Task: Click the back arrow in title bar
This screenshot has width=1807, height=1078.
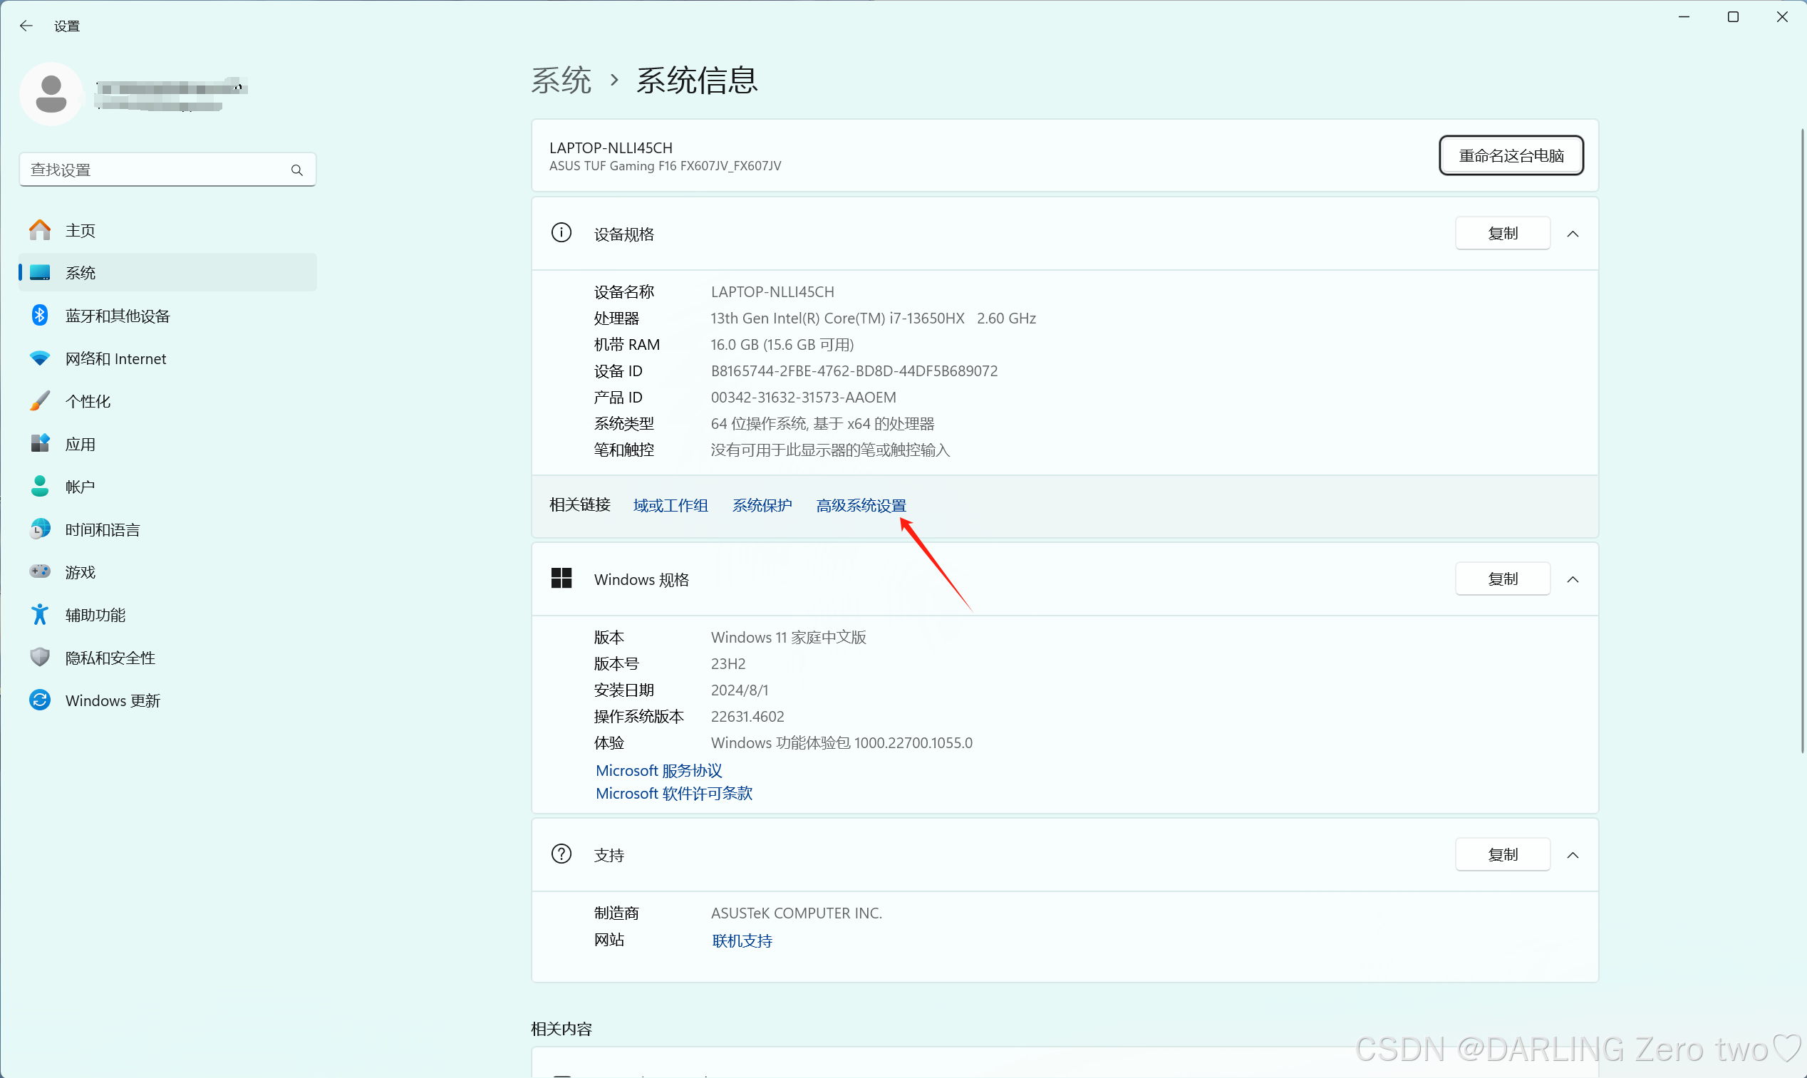Action: pos(26,26)
